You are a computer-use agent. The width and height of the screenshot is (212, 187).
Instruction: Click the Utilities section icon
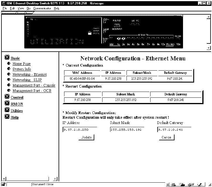(7, 110)
